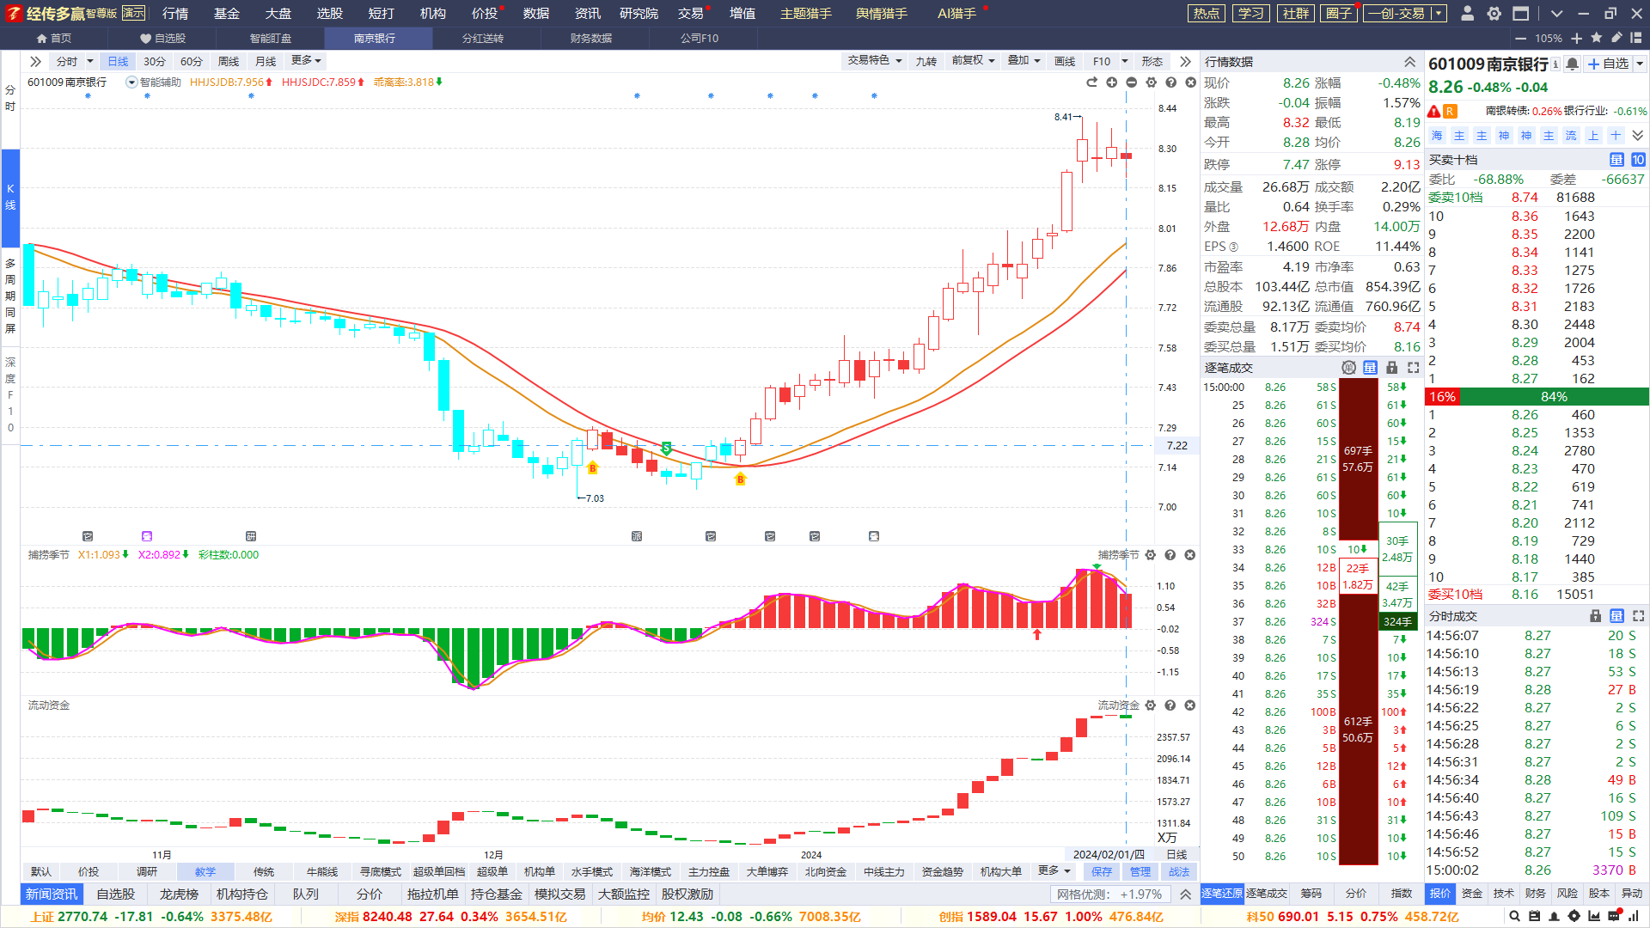Open the 自选 add dropdown arrow

coord(1640,64)
